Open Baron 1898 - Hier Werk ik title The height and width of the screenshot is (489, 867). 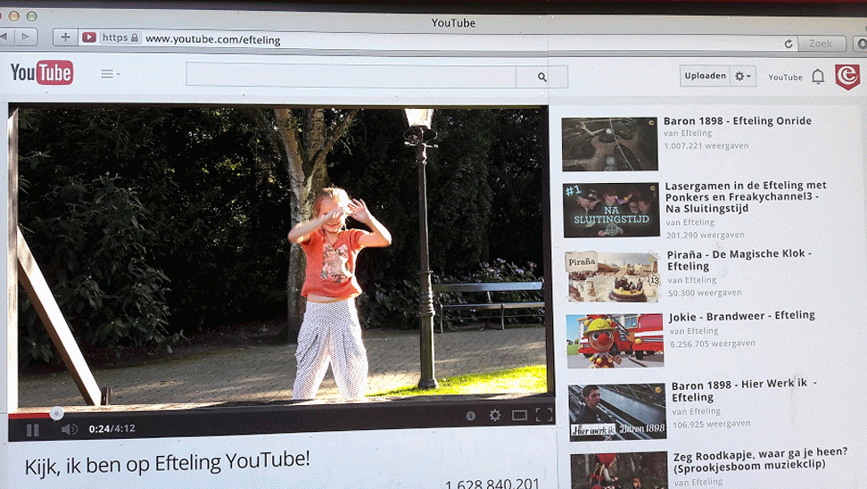point(744,391)
